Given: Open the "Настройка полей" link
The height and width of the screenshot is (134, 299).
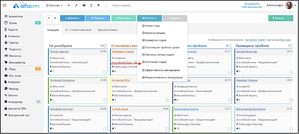Looking at the screenshot, I should [x=255, y=40].
